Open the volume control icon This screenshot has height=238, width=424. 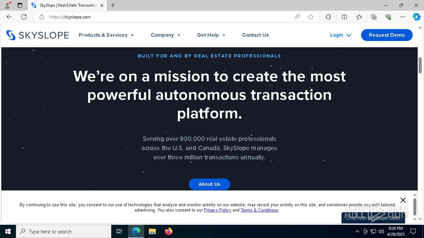381,231
